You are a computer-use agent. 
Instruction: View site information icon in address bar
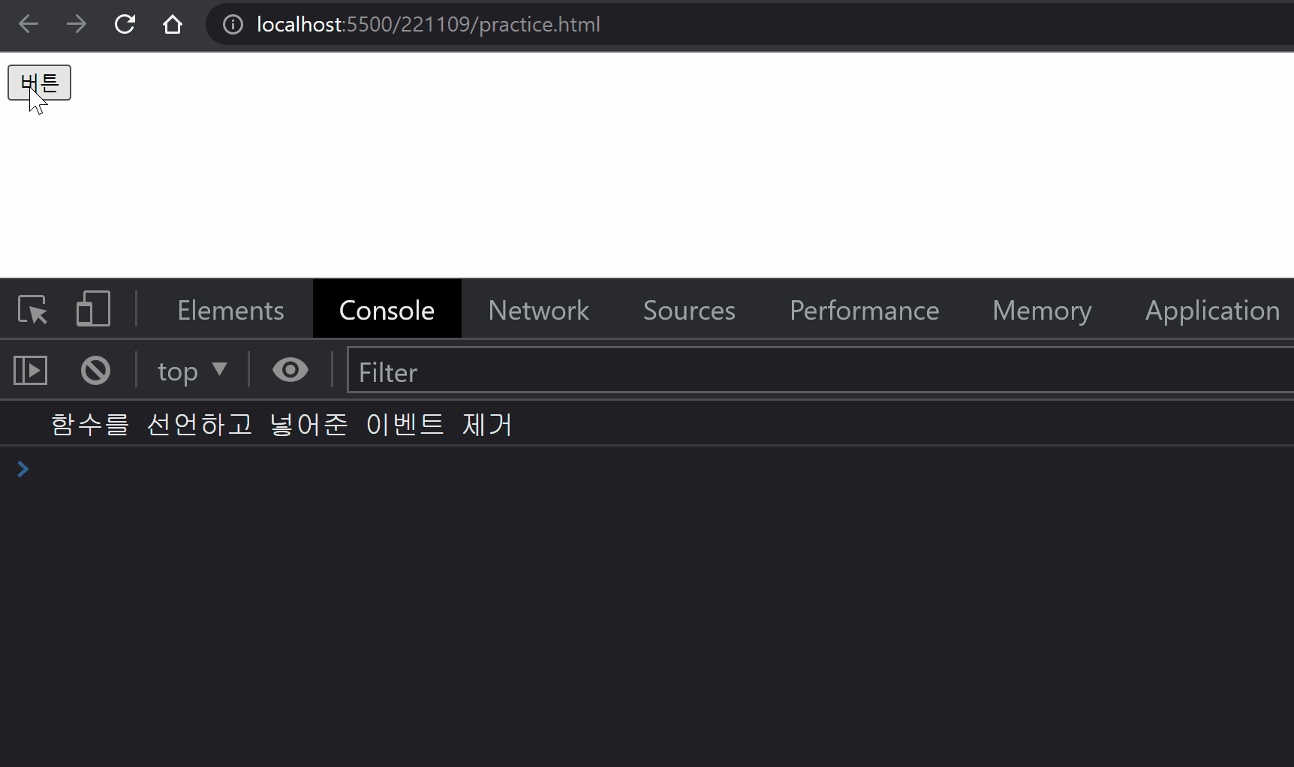(233, 25)
